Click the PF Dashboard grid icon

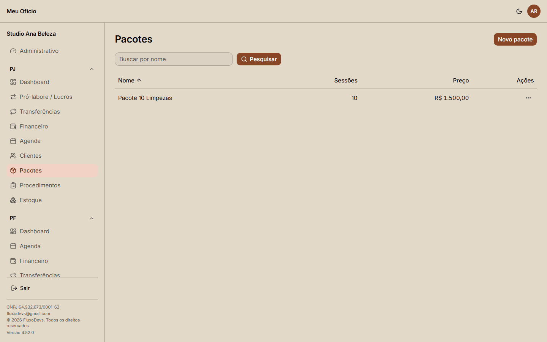point(13,231)
